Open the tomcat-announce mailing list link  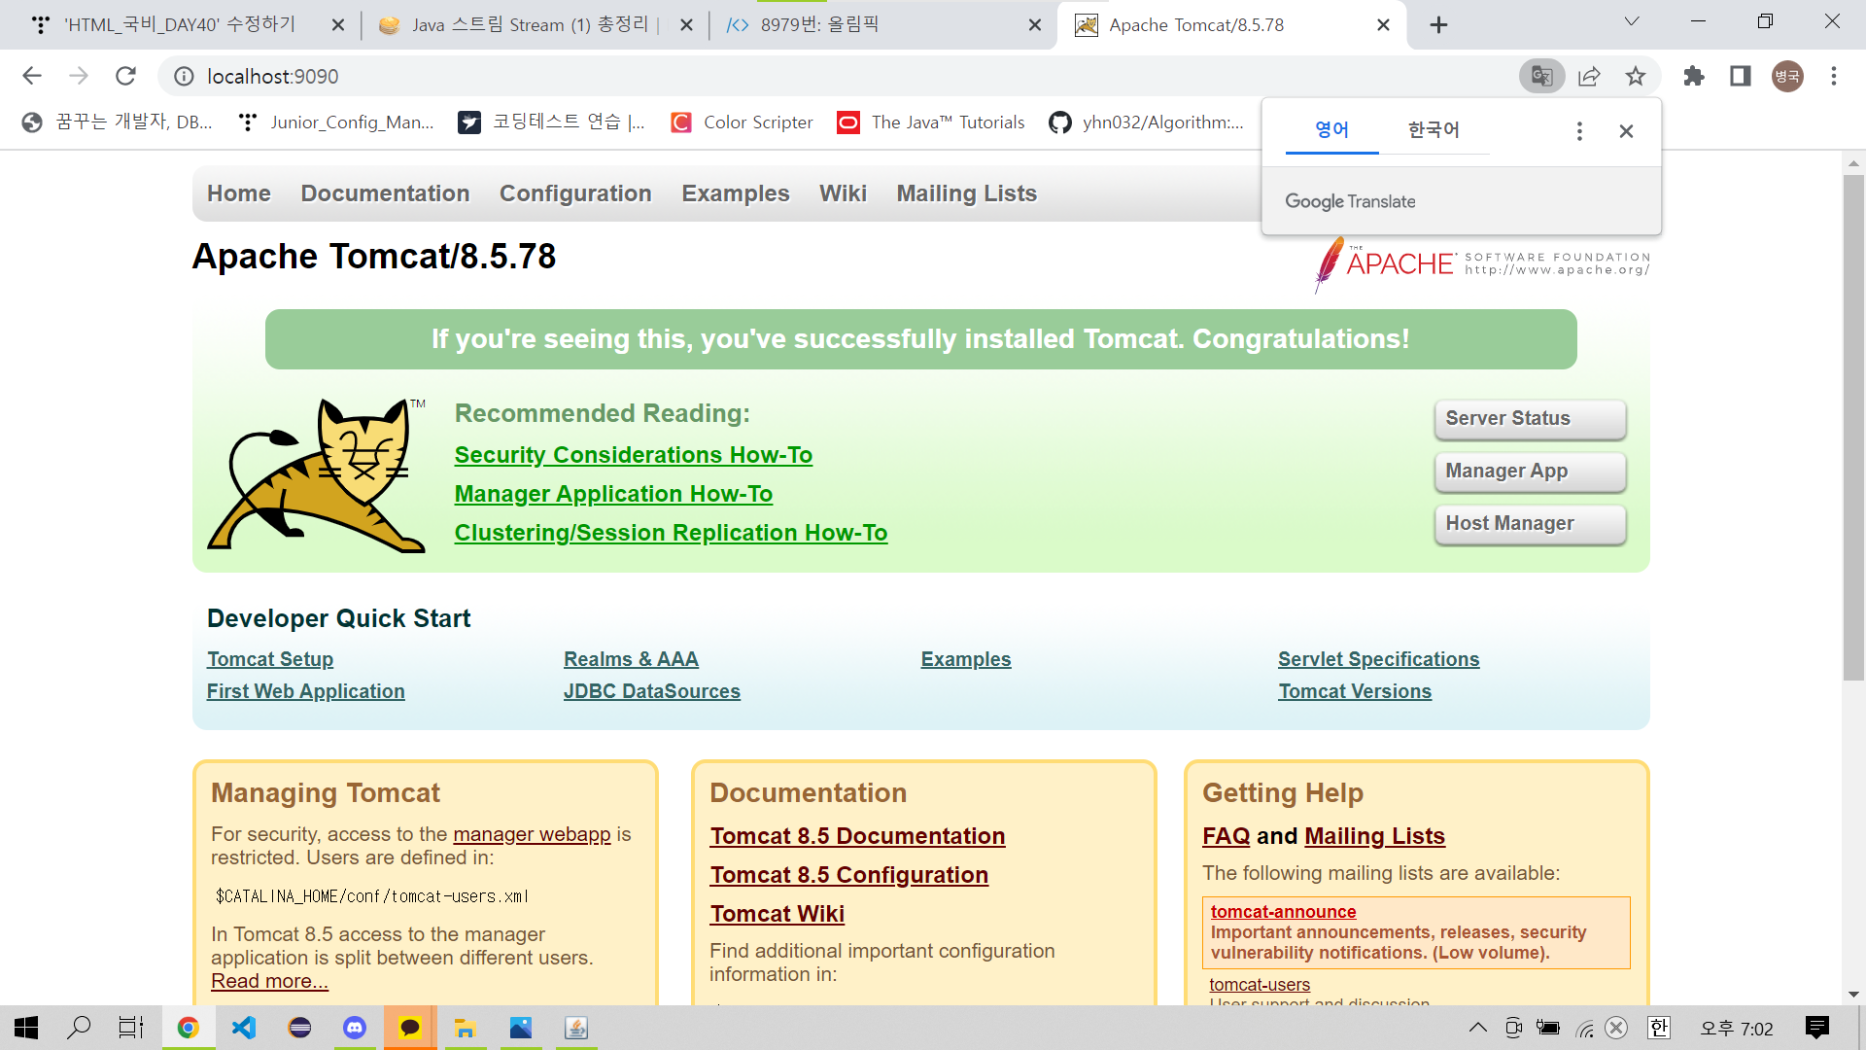coord(1283,912)
